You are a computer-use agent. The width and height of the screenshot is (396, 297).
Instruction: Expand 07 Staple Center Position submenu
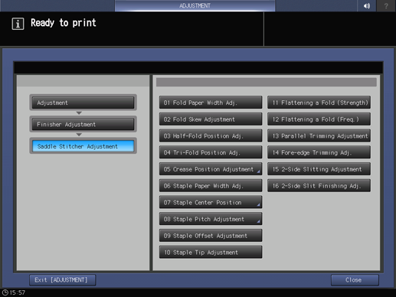tap(211, 202)
